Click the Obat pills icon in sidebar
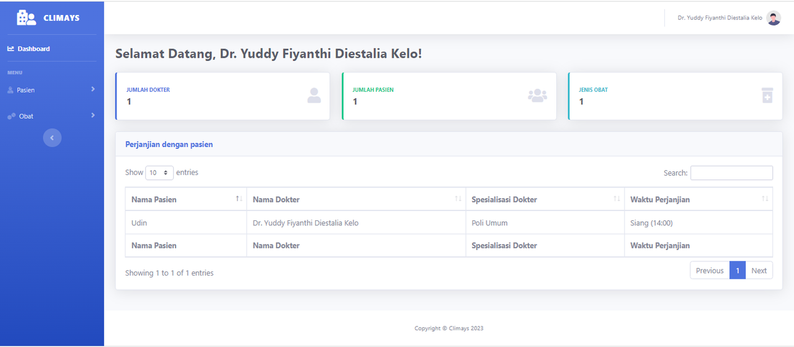The width and height of the screenshot is (794, 347). [11, 116]
